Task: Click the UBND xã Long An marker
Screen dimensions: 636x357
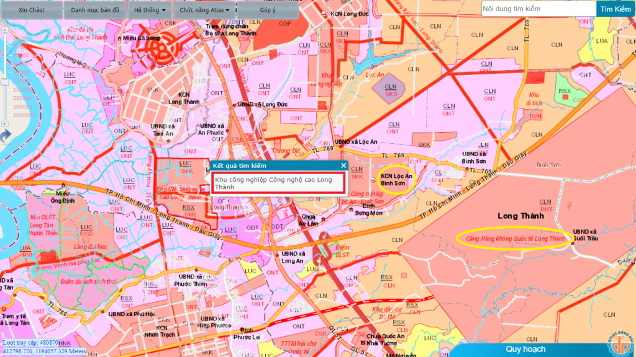Action: click(x=278, y=254)
